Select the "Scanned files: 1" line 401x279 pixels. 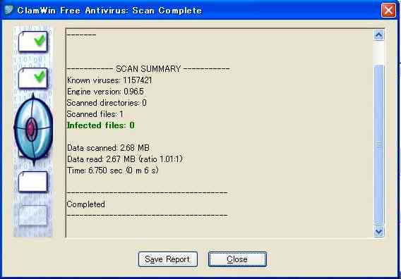95,114
